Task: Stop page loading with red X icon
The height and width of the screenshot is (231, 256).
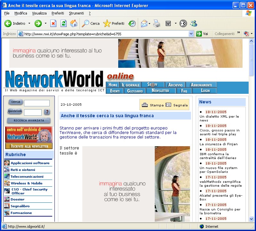Action: coord(53,23)
